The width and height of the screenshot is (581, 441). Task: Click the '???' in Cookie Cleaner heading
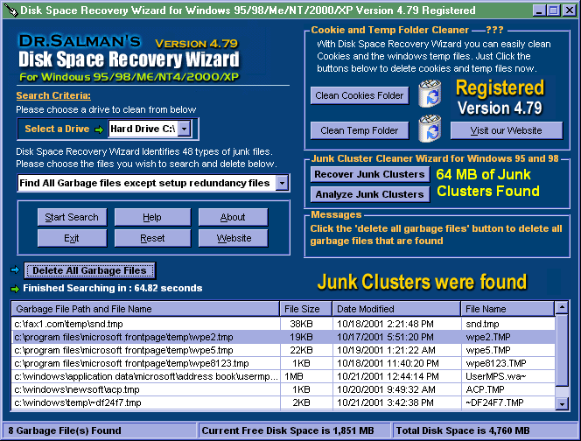[494, 30]
